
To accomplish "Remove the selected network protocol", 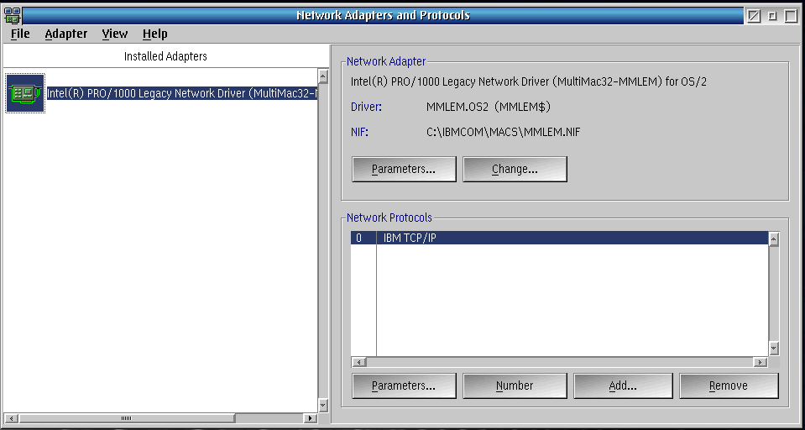I will (x=728, y=385).
